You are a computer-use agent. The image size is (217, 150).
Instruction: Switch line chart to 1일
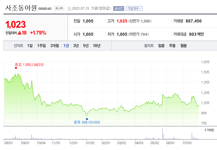30,46
